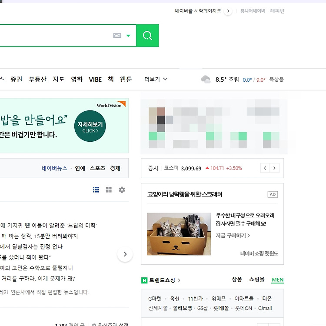Open the 지도 menu item
The height and width of the screenshot is (326, 326).
[x=59, y=79]
